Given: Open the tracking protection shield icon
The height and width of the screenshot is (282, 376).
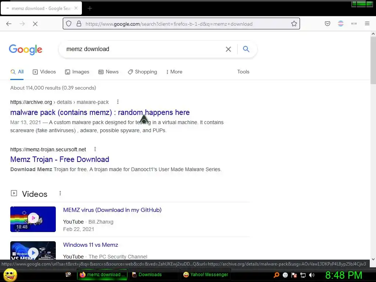Looking at the screenshot, I should click(x=69, y=24).
